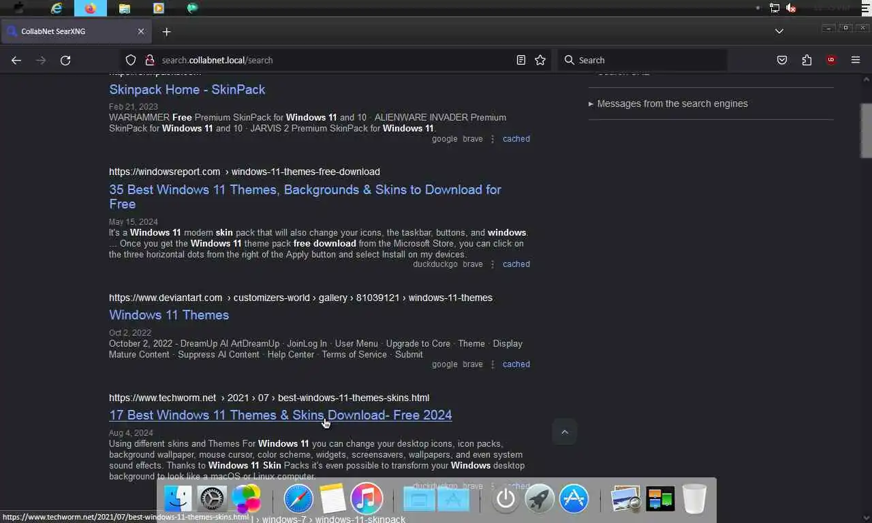Screen dimensions: 872x523
Task: Click the www.techworm.net URL text
Action: pyautogui.click(x=162, y=398)
